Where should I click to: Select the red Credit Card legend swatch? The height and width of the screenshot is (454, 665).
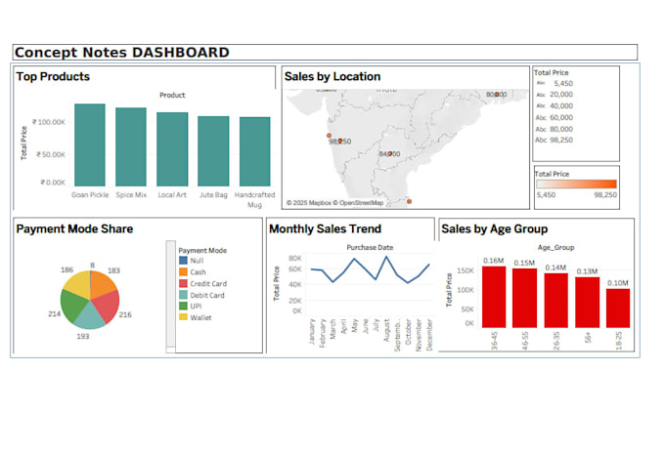pyautogui.click(x=183, y=283)
